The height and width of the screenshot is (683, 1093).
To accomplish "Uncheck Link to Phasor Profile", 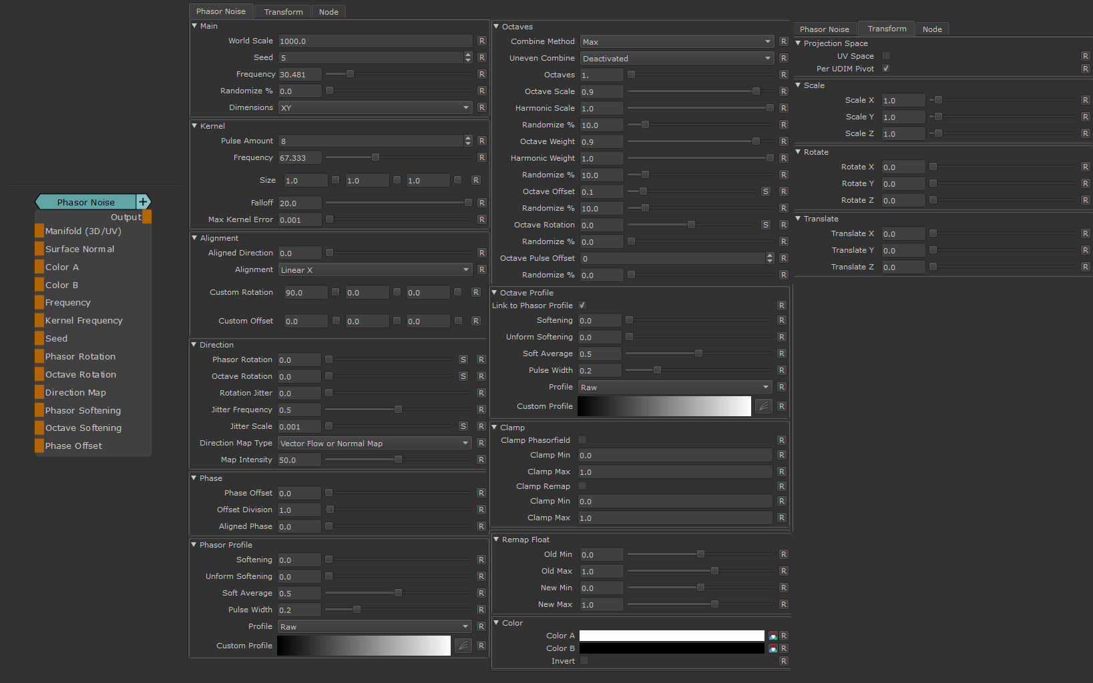I will (582, 305).
